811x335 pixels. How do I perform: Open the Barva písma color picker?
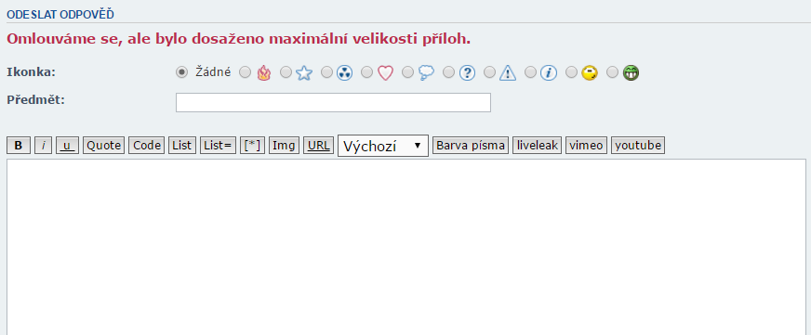pos(471,146)
